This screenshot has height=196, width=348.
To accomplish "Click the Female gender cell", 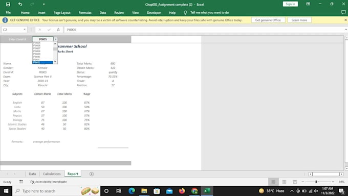I will click(42, 68).
